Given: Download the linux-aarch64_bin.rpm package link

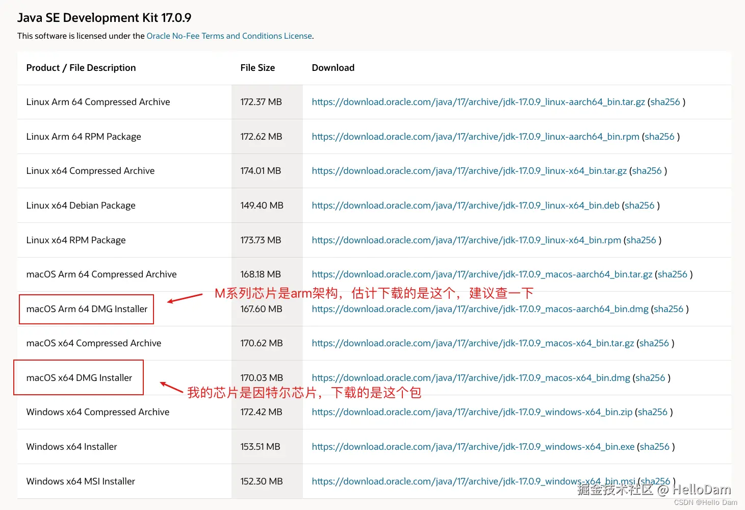Looking at the screenshot, I should tap(475, 137).
